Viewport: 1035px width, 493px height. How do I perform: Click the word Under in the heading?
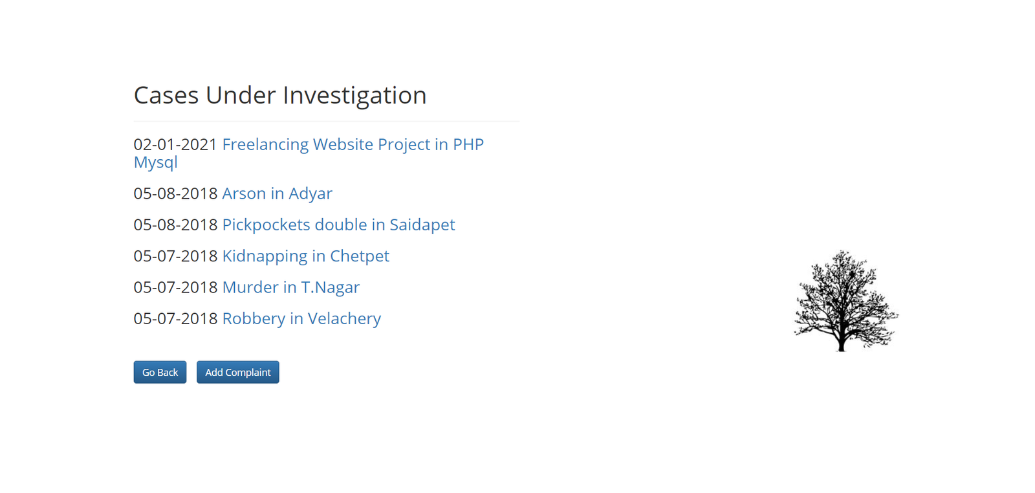241,95
